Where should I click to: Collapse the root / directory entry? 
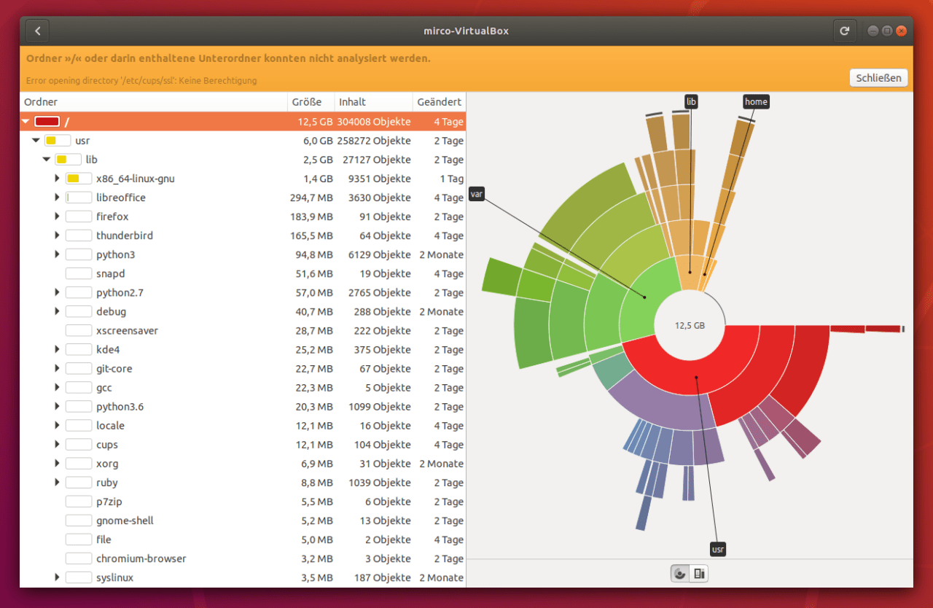tap(24, 121)
